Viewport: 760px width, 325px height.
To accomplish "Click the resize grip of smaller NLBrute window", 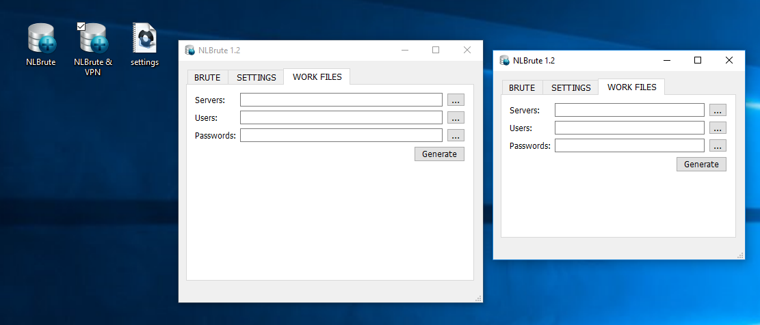I will pos(739,255).
